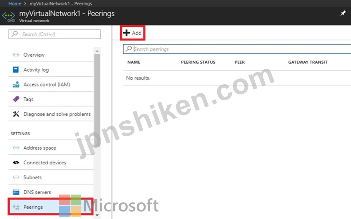Open Connected devices settings
Viewport: 351px width, 219px height.
tap(51, 163)
